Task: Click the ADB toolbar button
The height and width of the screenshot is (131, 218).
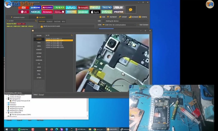Action: pos(102,17)
